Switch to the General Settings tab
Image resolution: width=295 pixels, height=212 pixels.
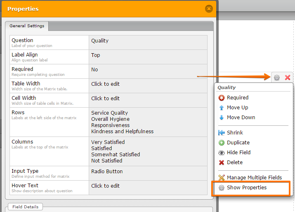pos(27,26)
